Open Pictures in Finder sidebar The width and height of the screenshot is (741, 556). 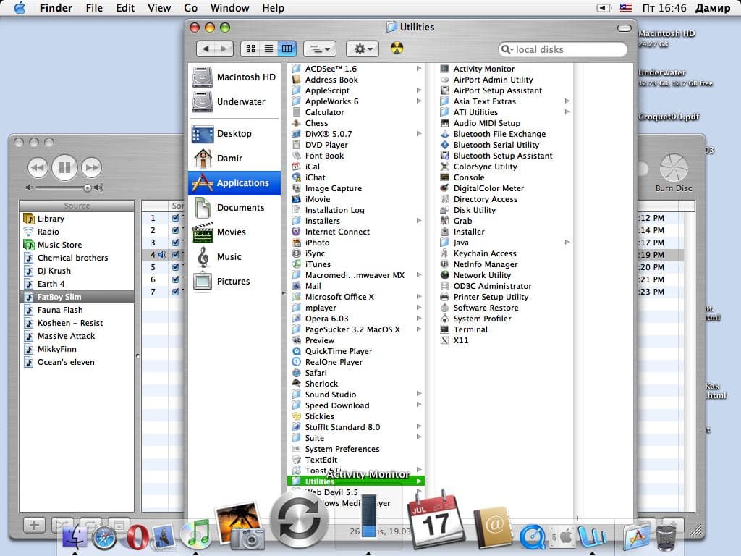(234, 282)
